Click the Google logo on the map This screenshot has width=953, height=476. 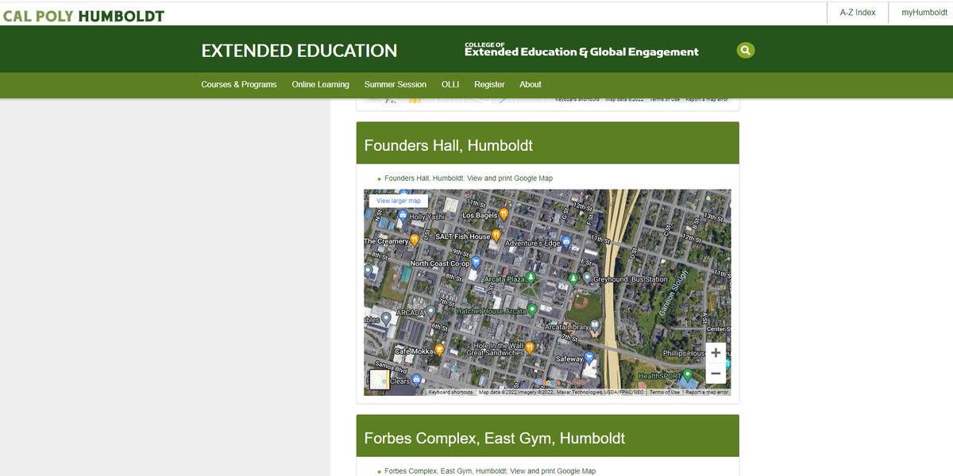pyautogui.click(x=547, y=384)
